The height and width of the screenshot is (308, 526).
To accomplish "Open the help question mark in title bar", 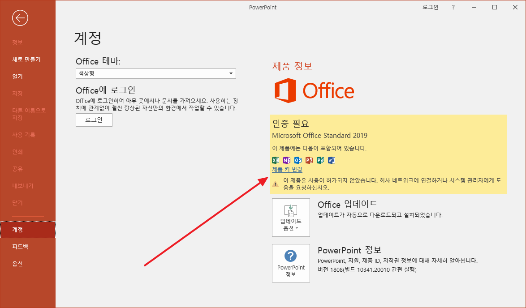I will [x=453, y=7].
